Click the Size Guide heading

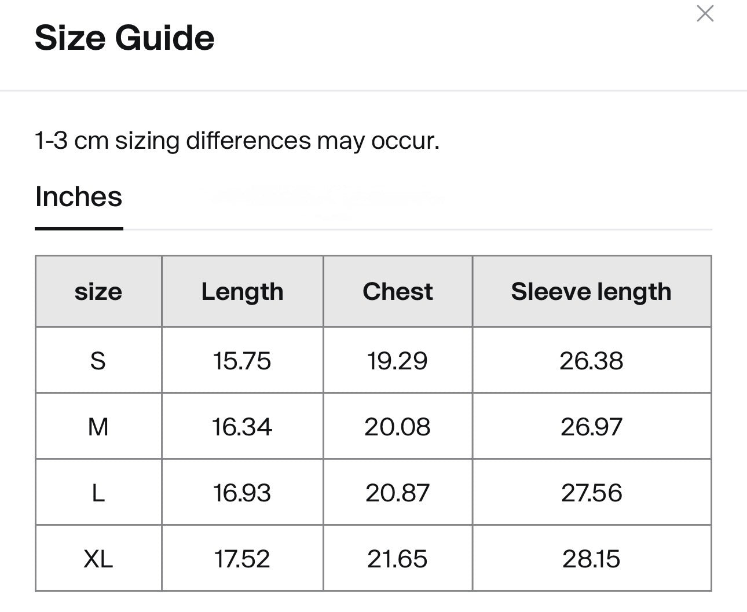pyautogui.click(x=124, y=38)
